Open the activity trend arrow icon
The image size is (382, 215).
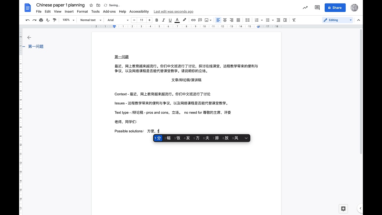[x=305, y=8]
